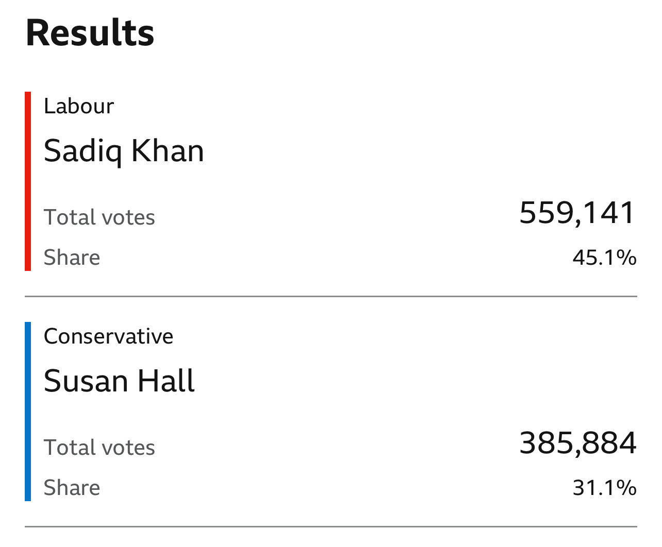Click the empty space beside Sadiq Khan
The width and height of the screenshot is (662, 547).
coord(421,151)
